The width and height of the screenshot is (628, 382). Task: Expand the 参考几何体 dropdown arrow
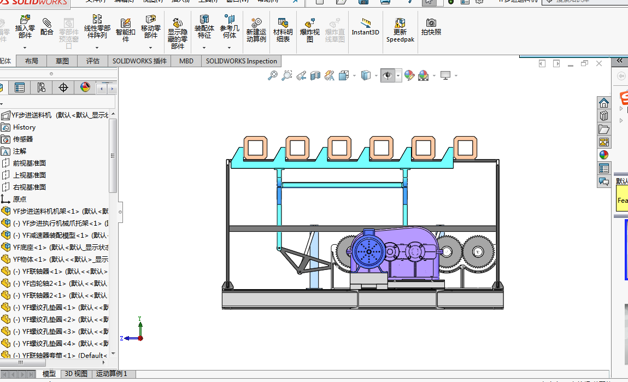click(x=230, y=48)
